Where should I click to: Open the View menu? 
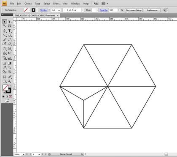pyautogui.click(x=65, y=3)
